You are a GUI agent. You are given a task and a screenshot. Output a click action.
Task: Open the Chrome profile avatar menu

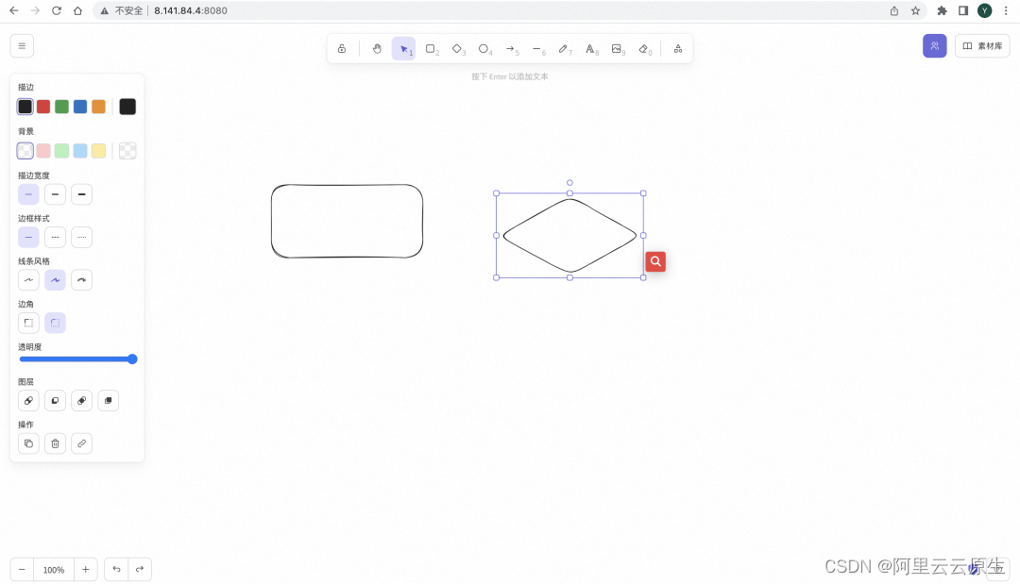click(985, 10)
